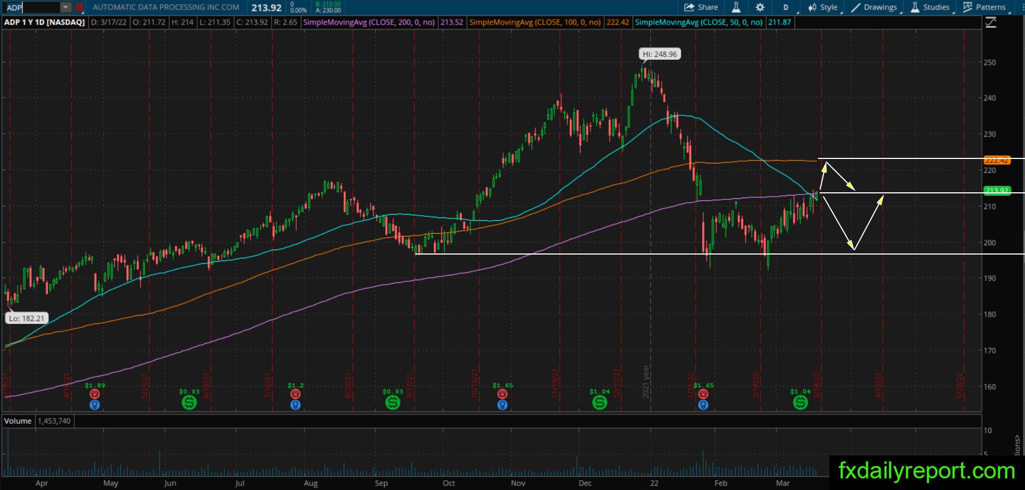Click the Volume study label
This screenshot has width=1025, height=490.
tap(17, 421)
